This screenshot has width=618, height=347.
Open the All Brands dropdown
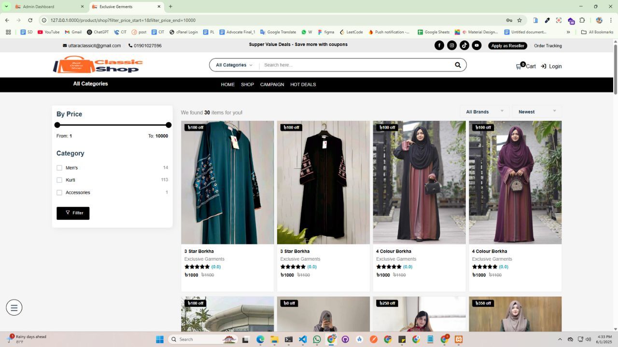485,112
